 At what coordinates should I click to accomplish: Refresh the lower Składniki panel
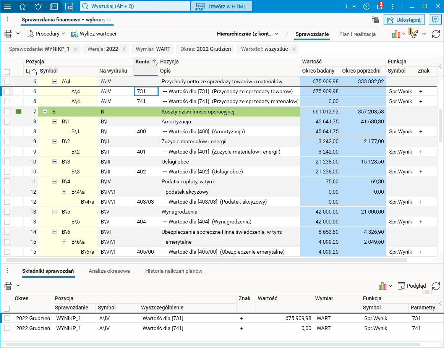pyautogui.click(x=436, y=286)
